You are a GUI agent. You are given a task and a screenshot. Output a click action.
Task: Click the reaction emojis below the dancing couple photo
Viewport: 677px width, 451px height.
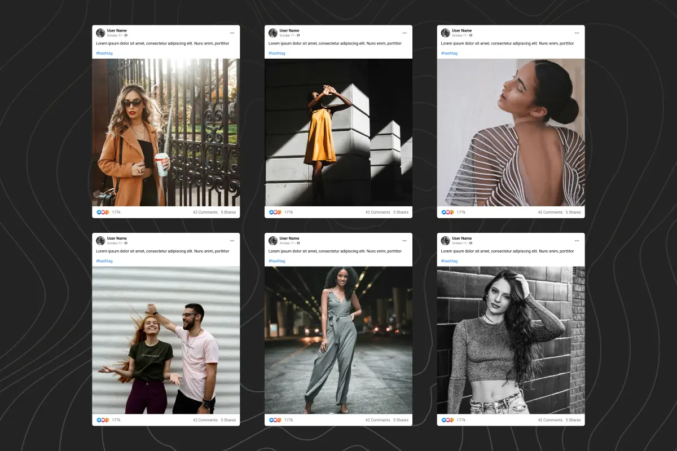pyautogui.click(x=103, y=420)
